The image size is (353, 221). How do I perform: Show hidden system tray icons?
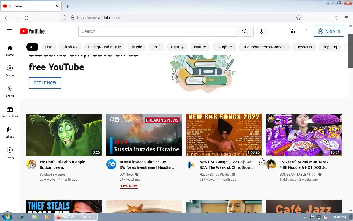tap(305, 217)
